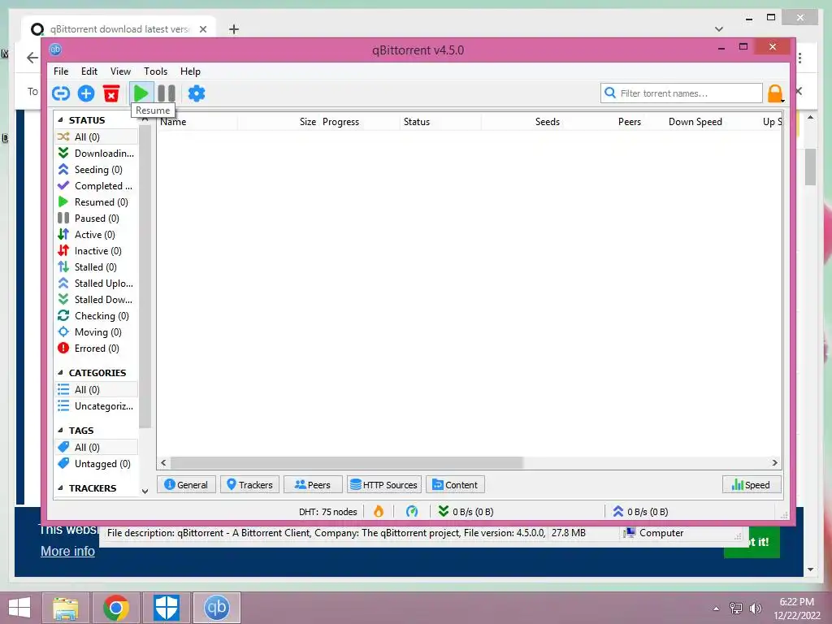Switch to the HTTP Sources tab
832x624 pixels.
(384, 484)
